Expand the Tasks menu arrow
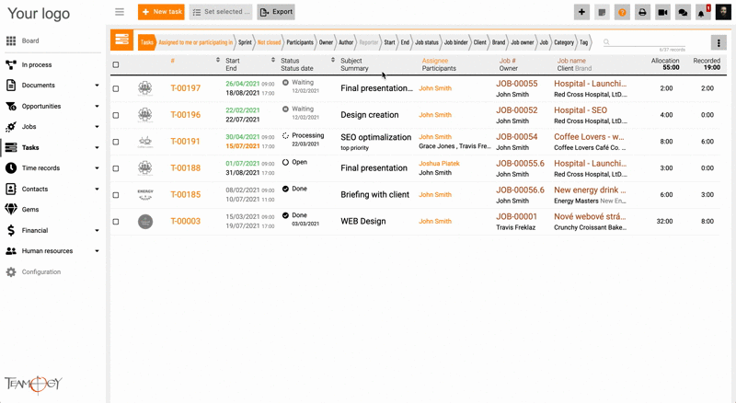This screenshot has height=403, width=736. pos(98,147)
